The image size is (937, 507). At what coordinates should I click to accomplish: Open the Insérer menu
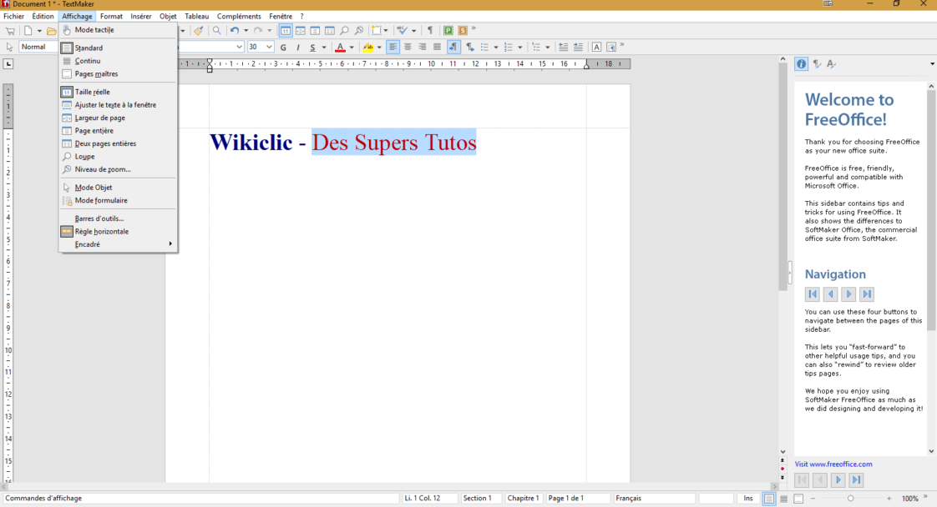point(141,16)
